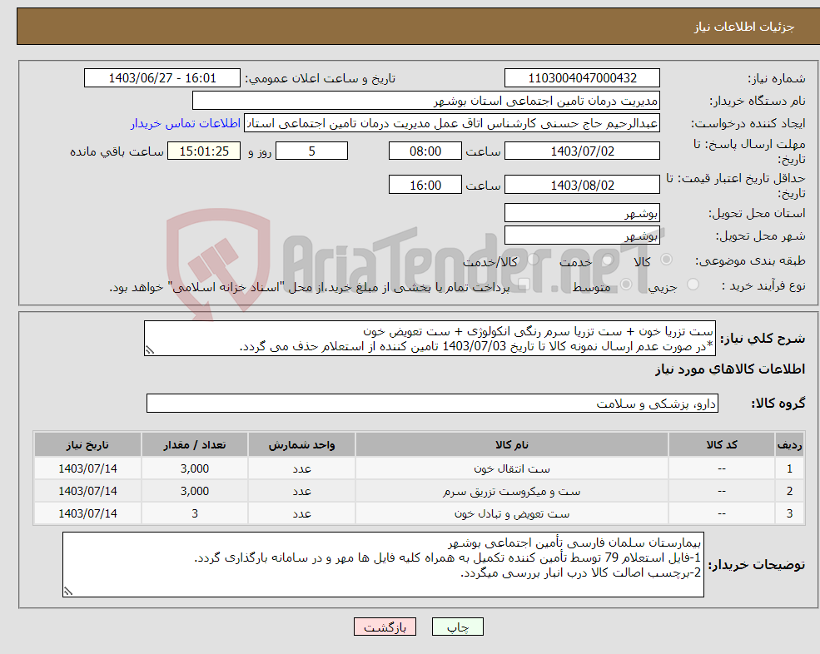Select the جزیی purchase type radio

tap(693, 285)
